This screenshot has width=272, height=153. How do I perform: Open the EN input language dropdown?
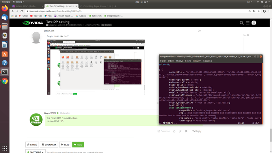(x=250, y=2)
